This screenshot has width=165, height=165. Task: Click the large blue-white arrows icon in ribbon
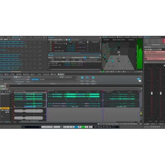click(x=139, y=80)
